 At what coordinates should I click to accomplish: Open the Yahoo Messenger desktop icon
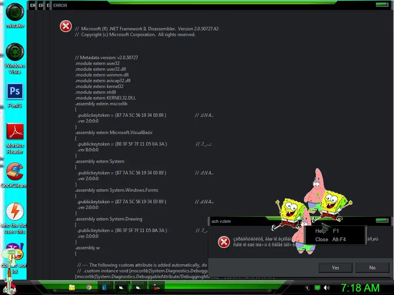tap(15, 251)
